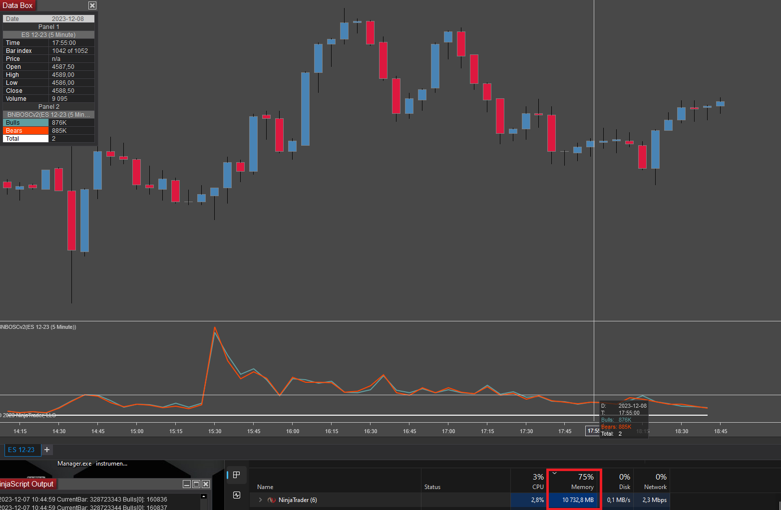Click the 14:15 label on the time axis
Screen dimensions: 781x510
pos(20,431)
